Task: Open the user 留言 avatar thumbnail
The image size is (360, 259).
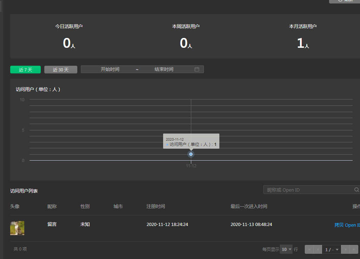Action: (17, 228)
